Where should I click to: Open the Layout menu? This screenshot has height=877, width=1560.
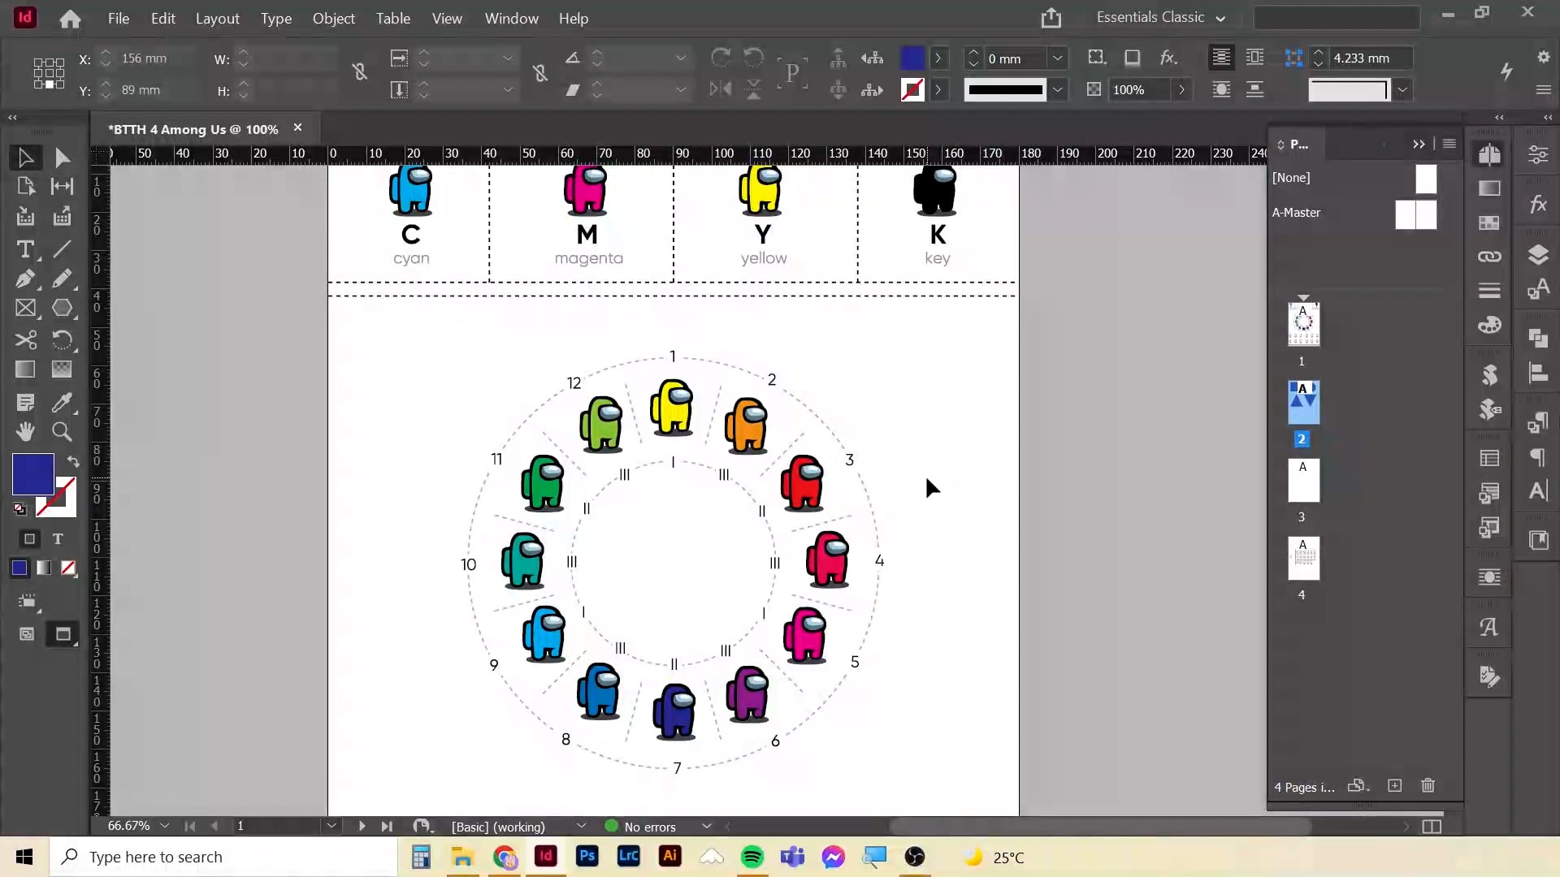217,18
